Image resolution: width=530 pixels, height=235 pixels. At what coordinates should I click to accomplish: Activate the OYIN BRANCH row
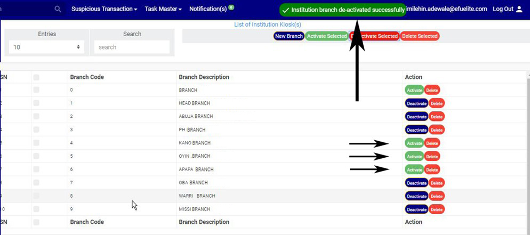(x=414, y=157)
